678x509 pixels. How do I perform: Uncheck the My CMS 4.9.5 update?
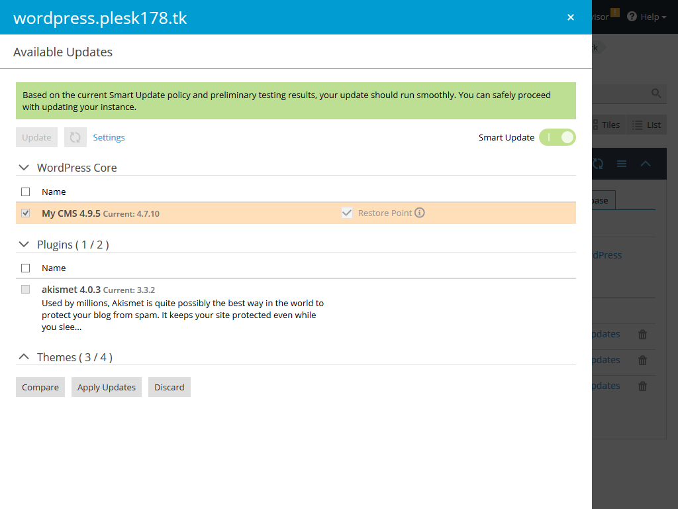click(x=25, y=213)
